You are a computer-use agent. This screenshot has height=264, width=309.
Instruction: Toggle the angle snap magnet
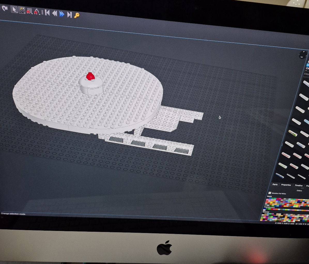point(37,12)
